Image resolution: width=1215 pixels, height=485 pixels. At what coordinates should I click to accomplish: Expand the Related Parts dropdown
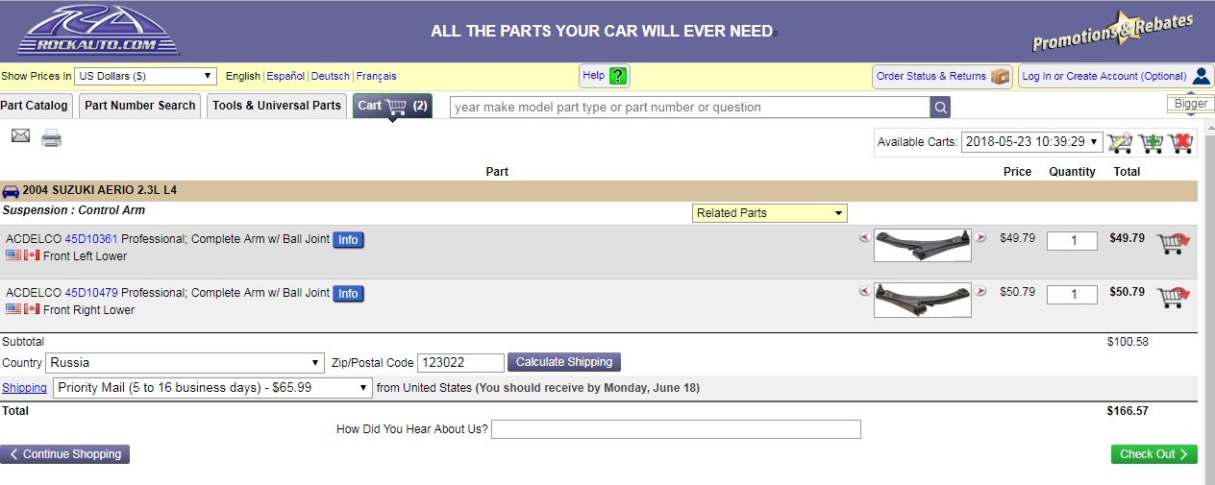(770, 213)
